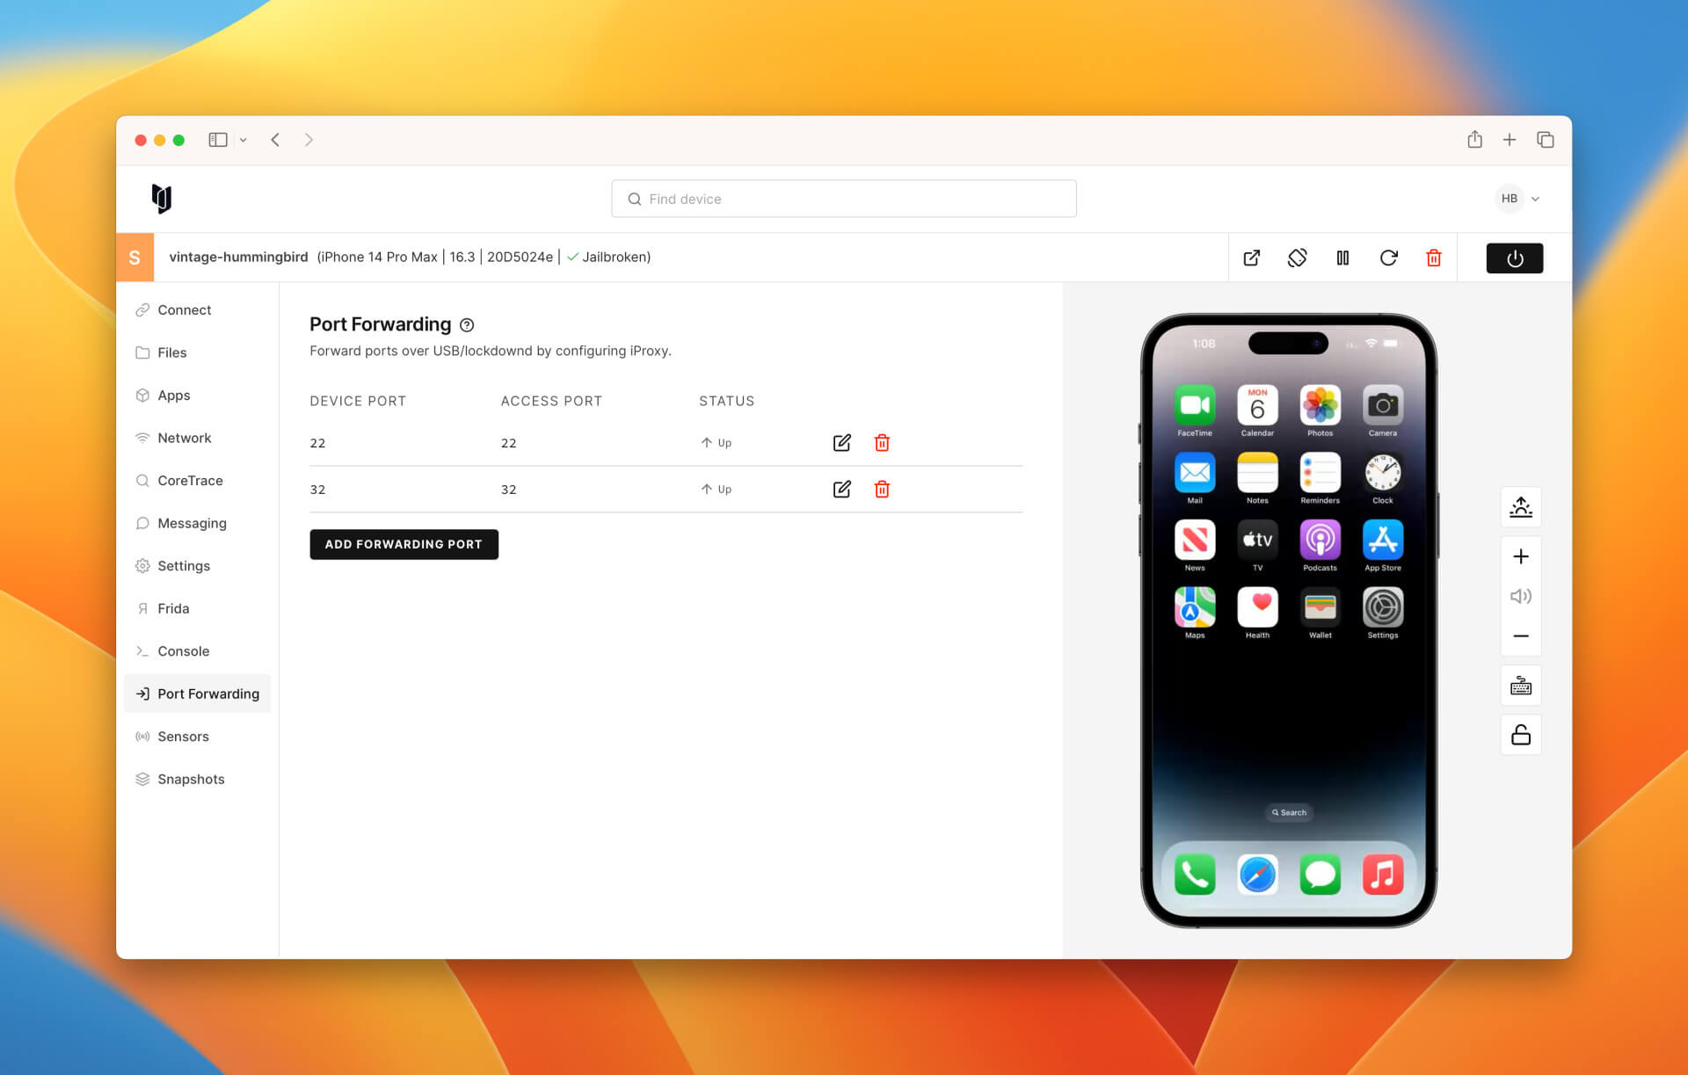Viewport: 1688px width, 1075px height.
Task: Delete the device with top trash icon
Action: [x=1433, y=258]
